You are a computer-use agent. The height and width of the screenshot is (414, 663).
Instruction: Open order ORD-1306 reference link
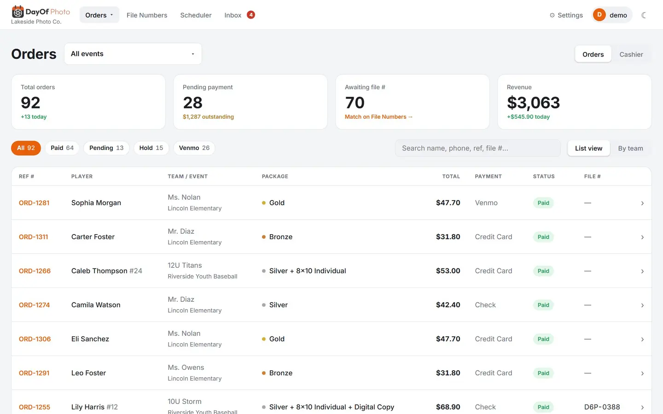click(35, 339)
